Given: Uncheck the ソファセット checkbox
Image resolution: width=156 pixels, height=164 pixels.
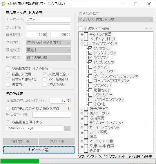Looking at the screenshot, I should (x=90, y=48).
